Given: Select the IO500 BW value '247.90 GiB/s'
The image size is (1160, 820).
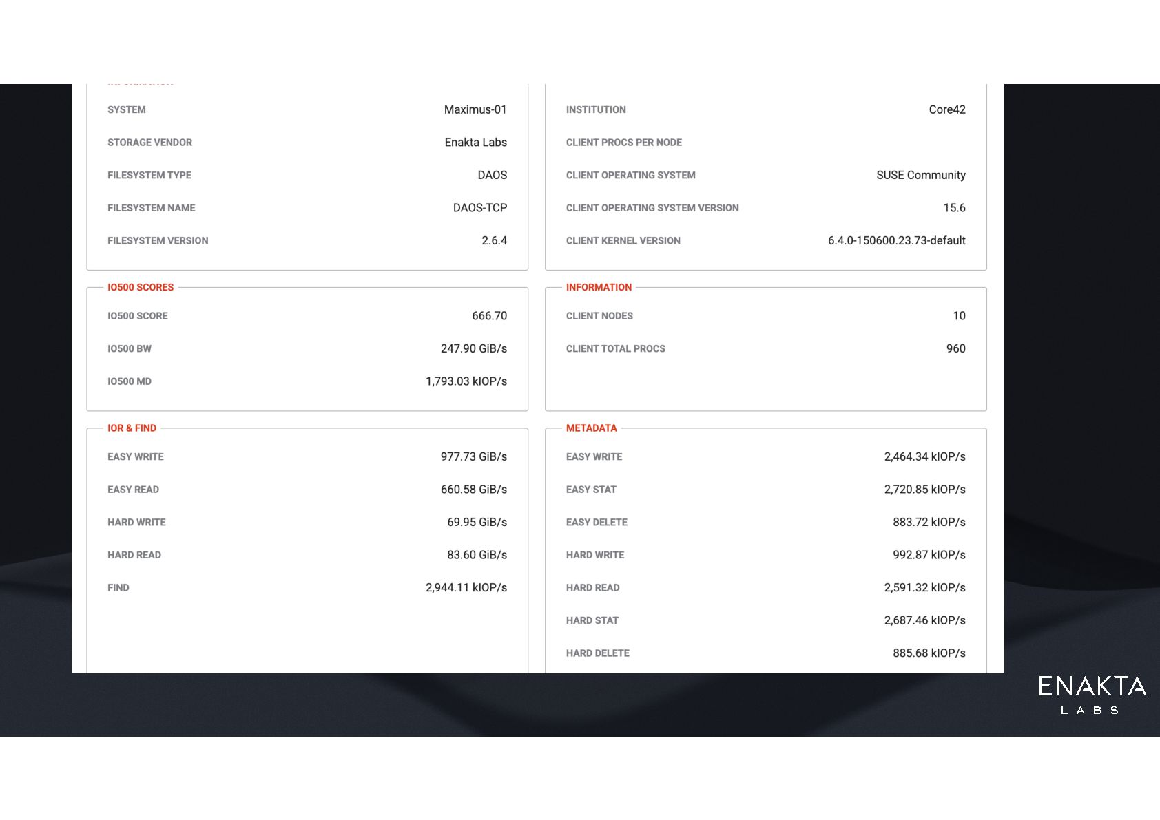Looking at the screenshot, I should click(x=474, y=348).
